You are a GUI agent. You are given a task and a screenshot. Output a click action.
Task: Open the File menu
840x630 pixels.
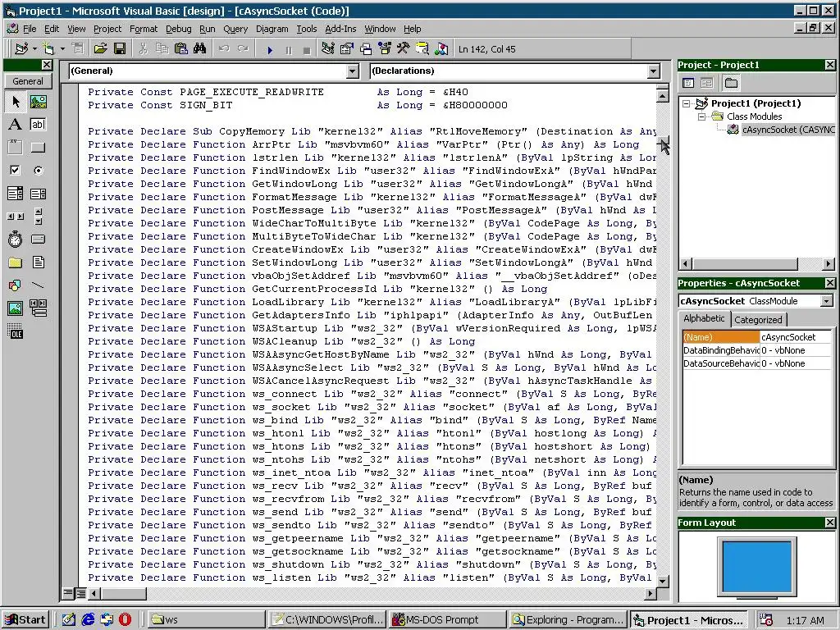30,29
